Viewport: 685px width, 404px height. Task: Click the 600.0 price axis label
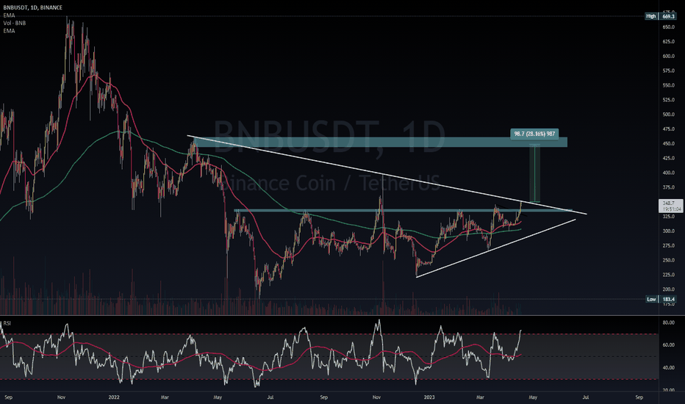[668, 57]
